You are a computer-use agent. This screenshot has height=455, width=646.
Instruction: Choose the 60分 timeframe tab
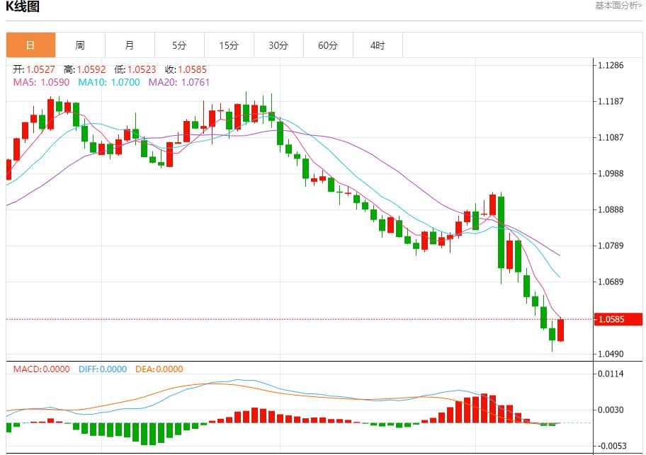coord(328,45)
